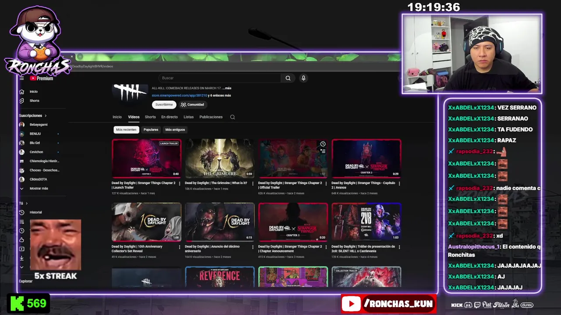Open the sidebar playlists icon below Historial

[x=21, y=221]
